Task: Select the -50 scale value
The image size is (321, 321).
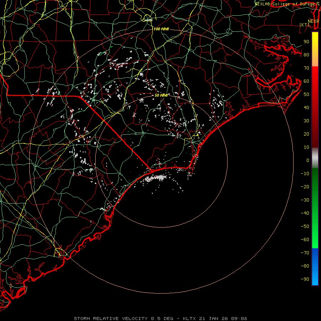Action: point(305,226)
